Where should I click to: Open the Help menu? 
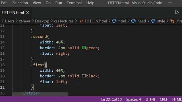90,3
